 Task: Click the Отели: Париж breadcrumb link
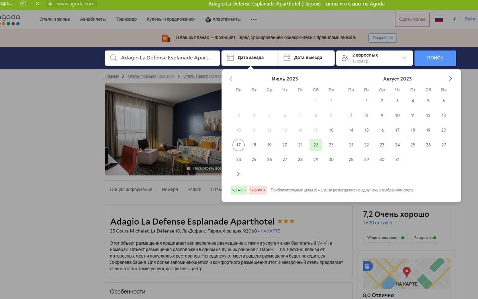[x=196, y=76]
